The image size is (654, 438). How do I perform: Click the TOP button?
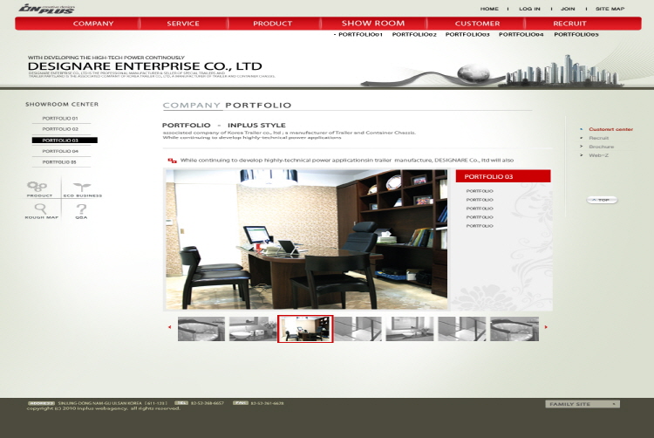coord(602,200)
